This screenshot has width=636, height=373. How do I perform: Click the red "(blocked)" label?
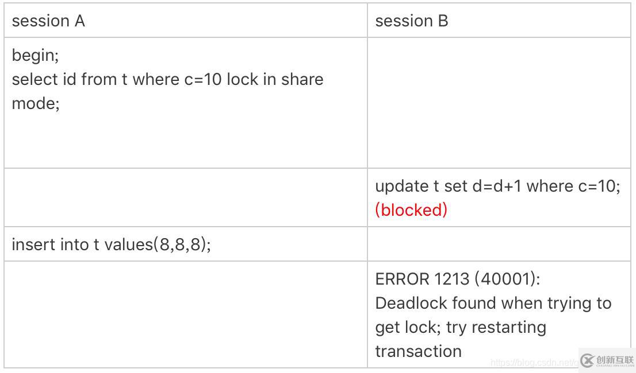[411, 210]
